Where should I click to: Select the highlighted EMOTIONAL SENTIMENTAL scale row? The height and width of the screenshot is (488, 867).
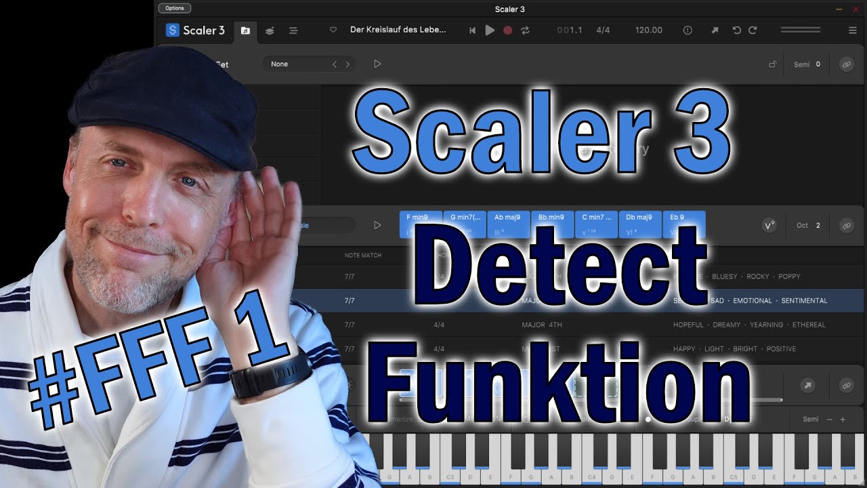point(577,300)
